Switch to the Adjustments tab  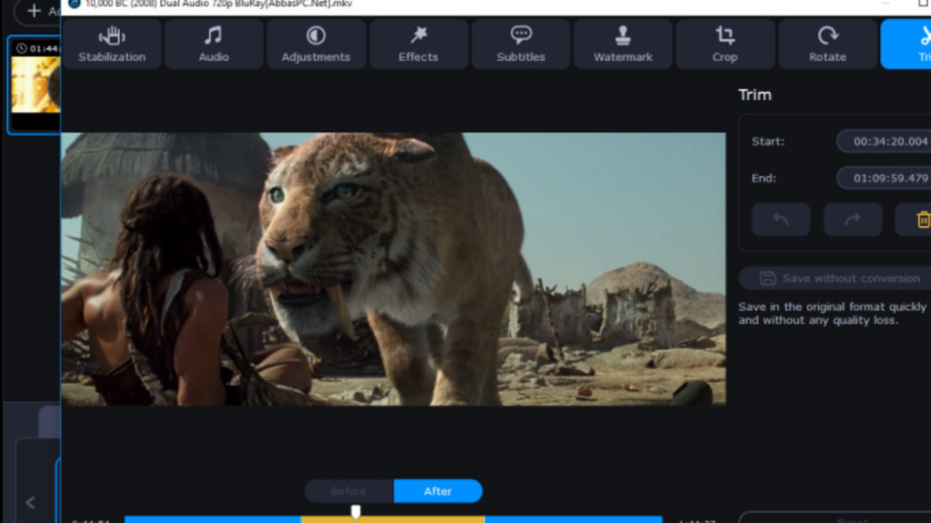coord(315,44)
